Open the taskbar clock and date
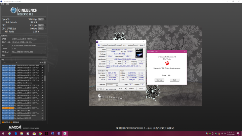 pos(231,134)
